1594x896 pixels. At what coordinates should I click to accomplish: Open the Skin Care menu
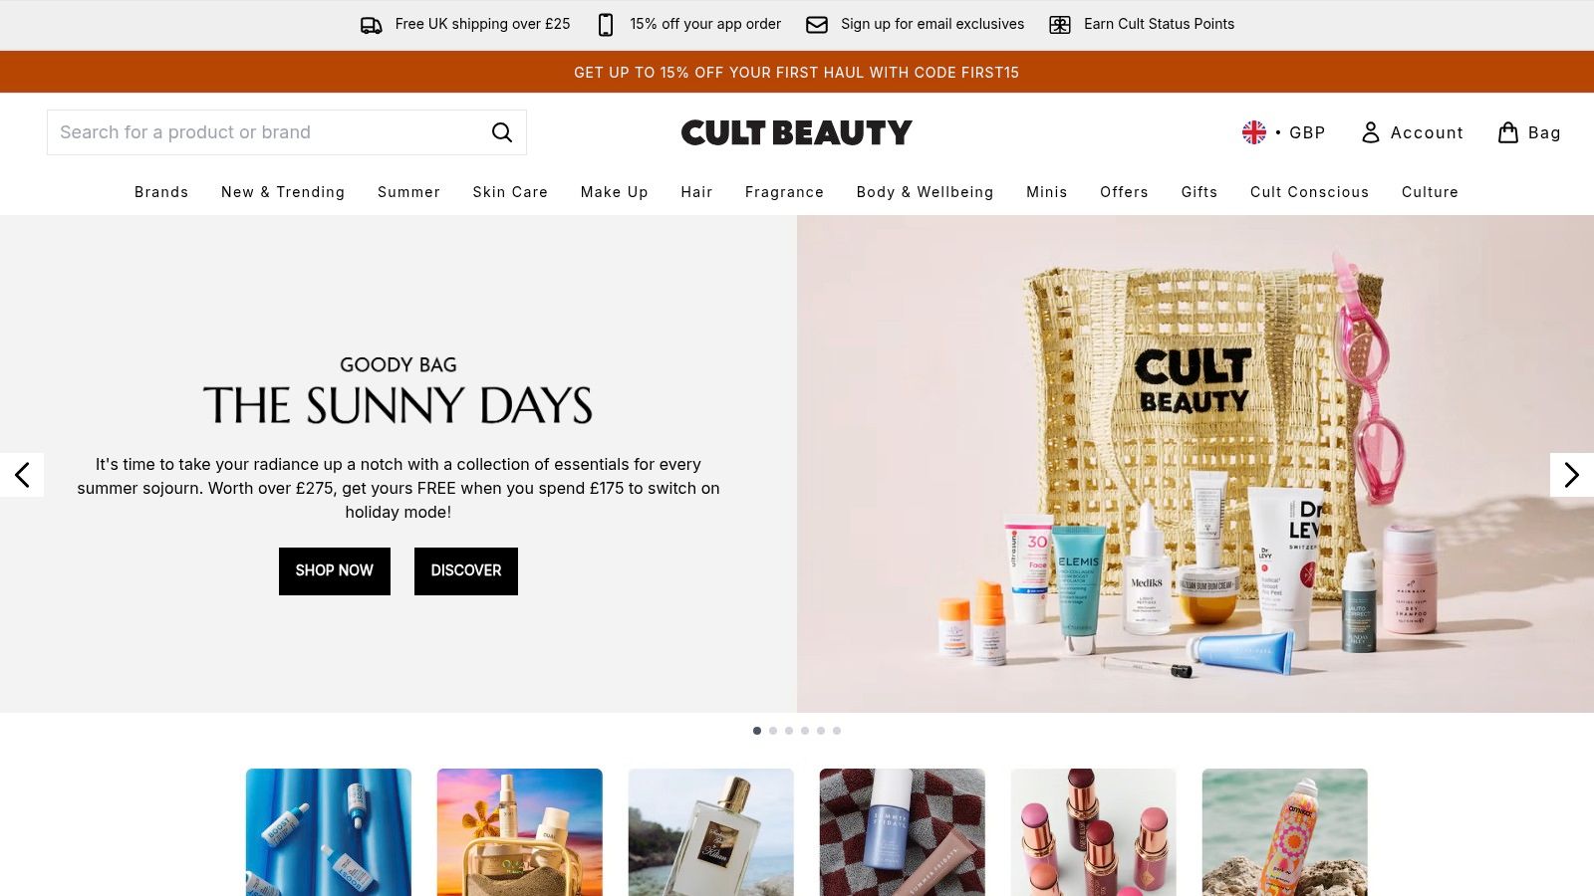[x=510, y=192]
